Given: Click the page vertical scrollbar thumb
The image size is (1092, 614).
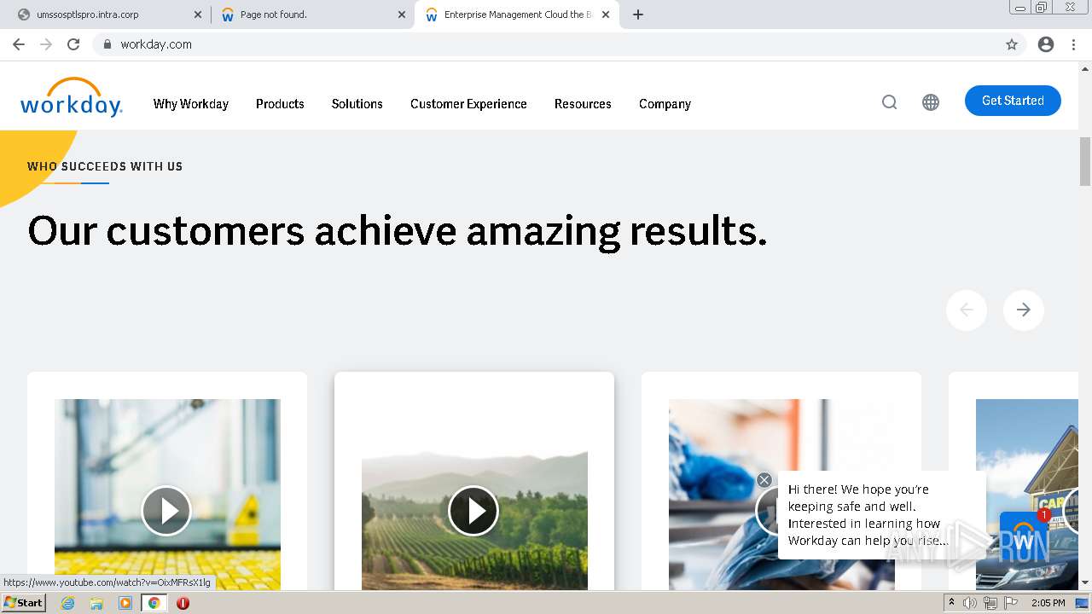Looking at the screenshot, I should coord(1085,161).
